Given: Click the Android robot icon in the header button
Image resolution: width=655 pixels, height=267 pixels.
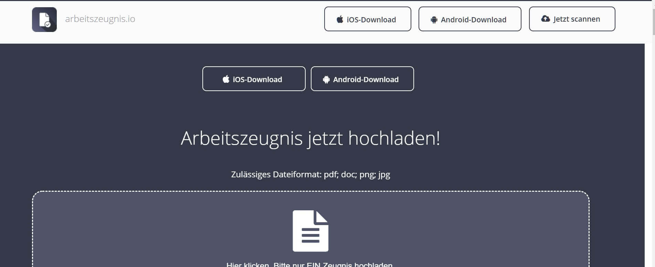Looking at the screenshot, I should 434,20.
